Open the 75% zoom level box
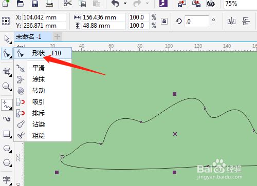The width and height of the screenshot is (257, 186). click(241, 4)
